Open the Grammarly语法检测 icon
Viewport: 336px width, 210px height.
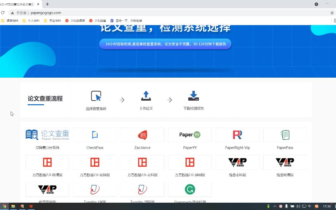(190, 189)
